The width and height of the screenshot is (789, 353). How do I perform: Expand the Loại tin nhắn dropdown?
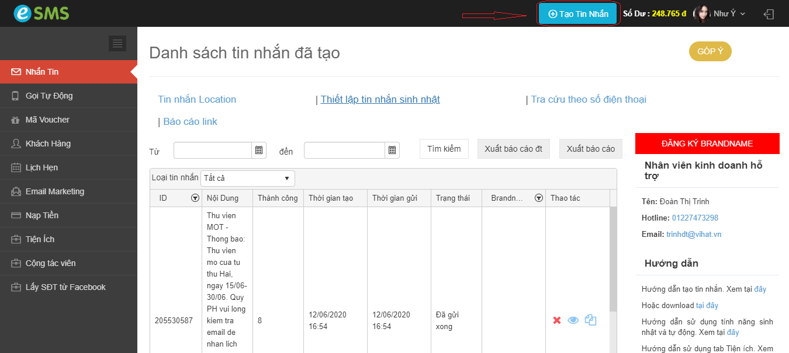point(247,178)
